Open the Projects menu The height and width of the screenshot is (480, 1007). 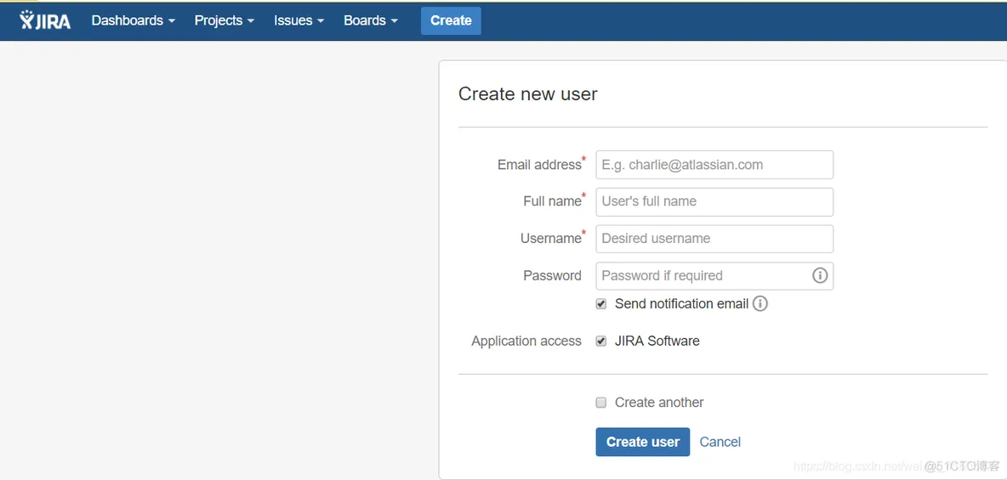[x=225, y=20]
